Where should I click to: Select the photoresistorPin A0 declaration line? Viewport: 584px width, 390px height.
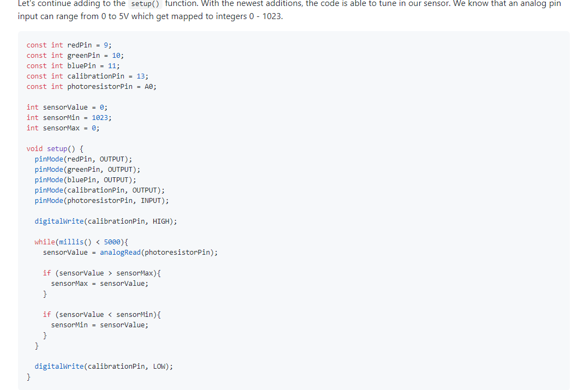tap(91, 86)
